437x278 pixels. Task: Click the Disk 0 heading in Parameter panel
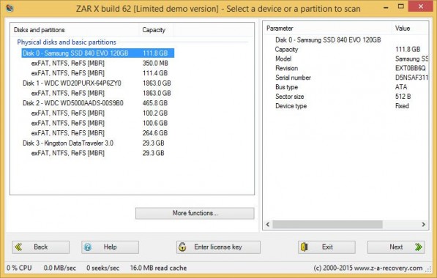coord(328,40)
